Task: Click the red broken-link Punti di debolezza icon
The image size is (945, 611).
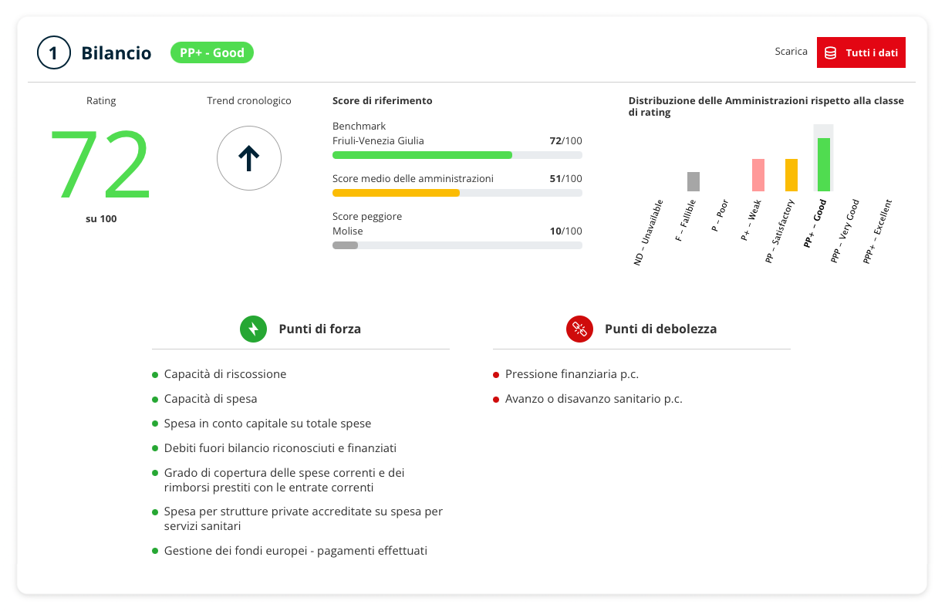Action: click(x=579, y=329)
